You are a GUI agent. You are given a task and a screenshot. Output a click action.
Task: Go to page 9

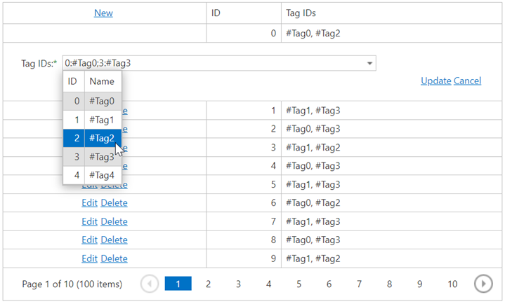(419, 284)
